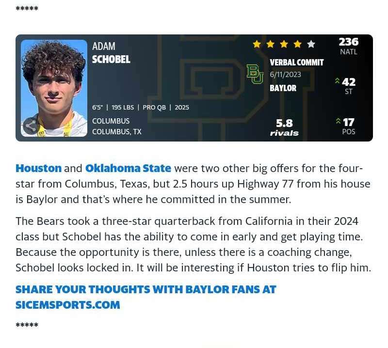Click the green up arrow beside 17
This screenshot has height=348, width=388.
338,121
